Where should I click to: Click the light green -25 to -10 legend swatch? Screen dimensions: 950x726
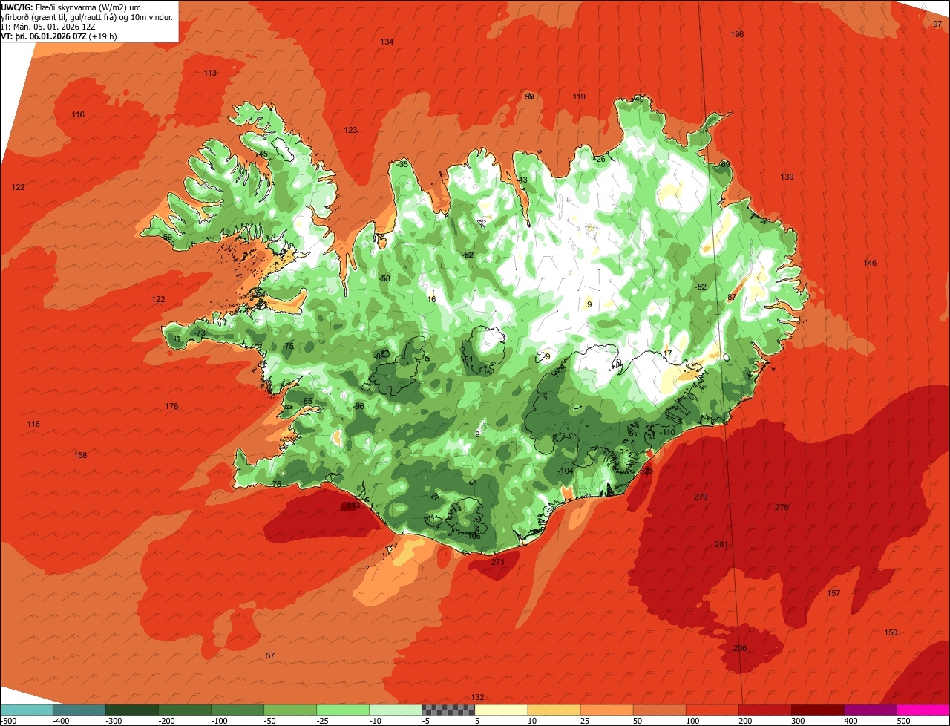tap(343, 710)
